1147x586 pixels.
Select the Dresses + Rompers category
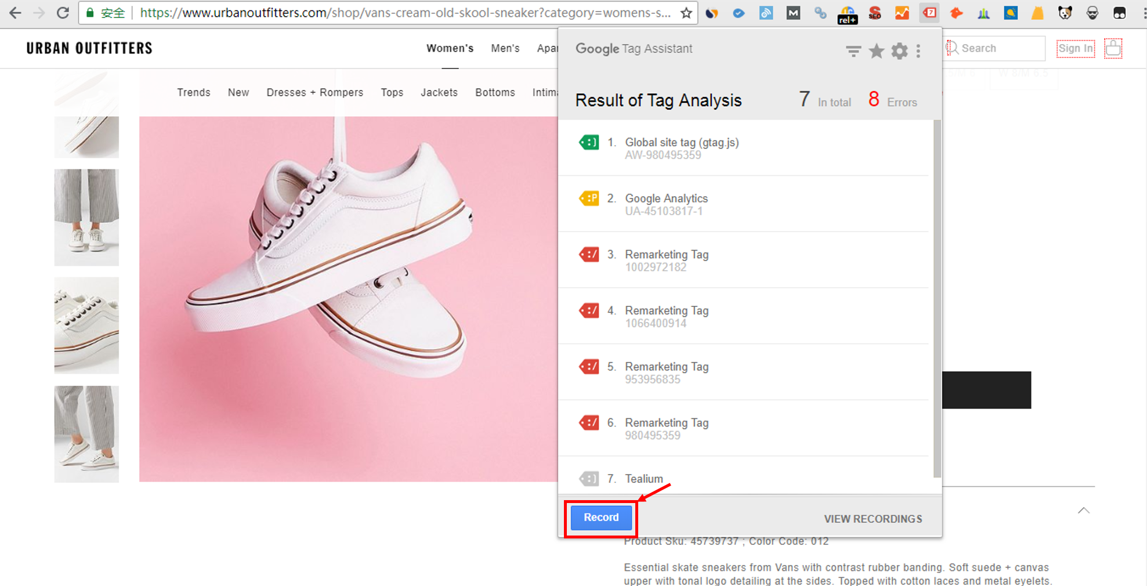(314, 92)
